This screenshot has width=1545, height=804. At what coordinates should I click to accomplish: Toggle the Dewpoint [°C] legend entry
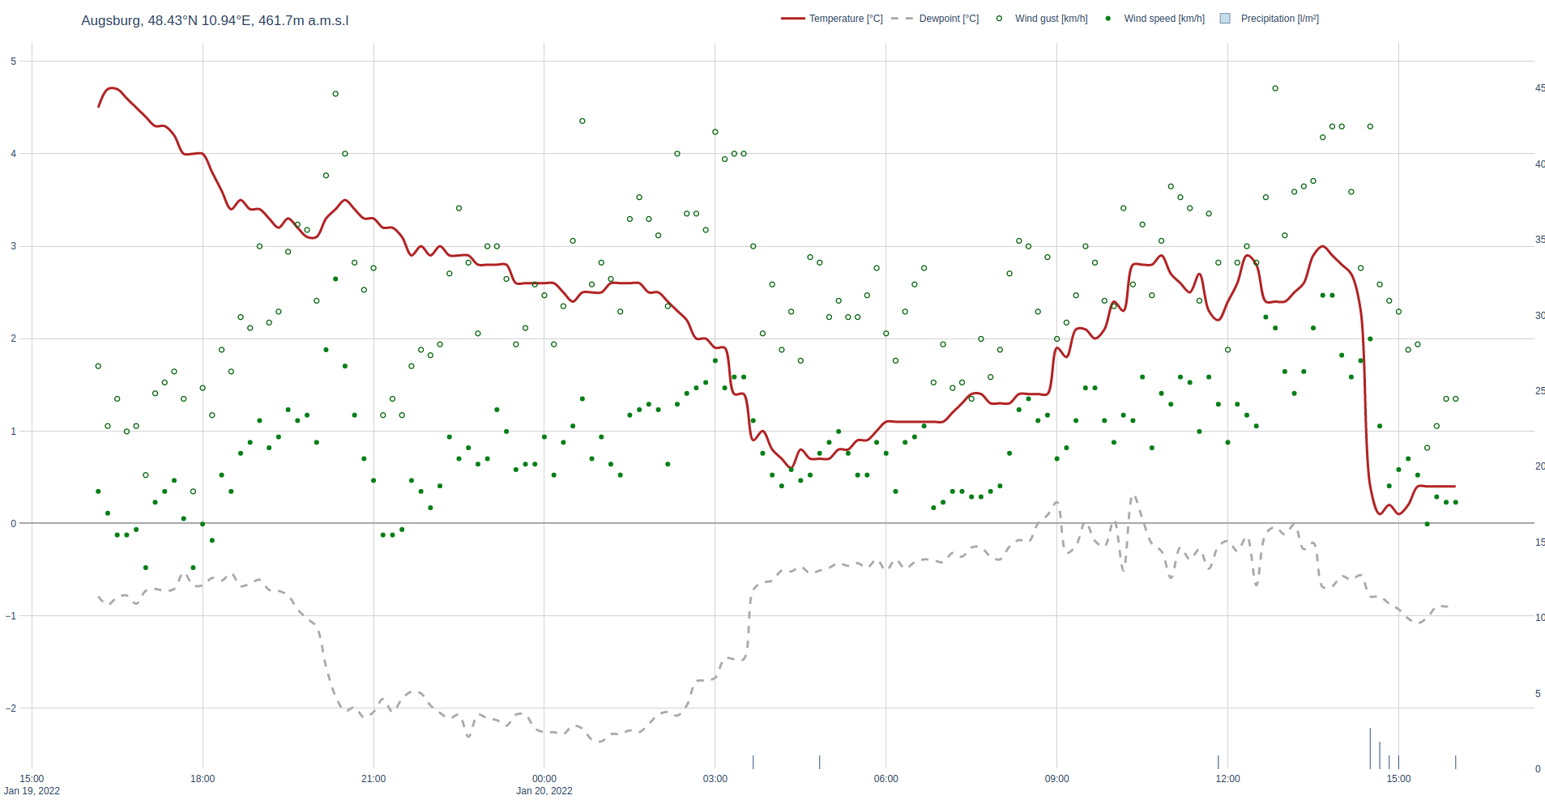(935, 19)
